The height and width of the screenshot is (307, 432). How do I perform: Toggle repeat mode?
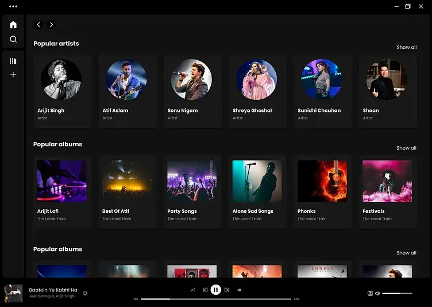click(x=239, y=290)
